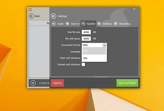Select the System tab label
164x111 pixels.
pos(91,24)
